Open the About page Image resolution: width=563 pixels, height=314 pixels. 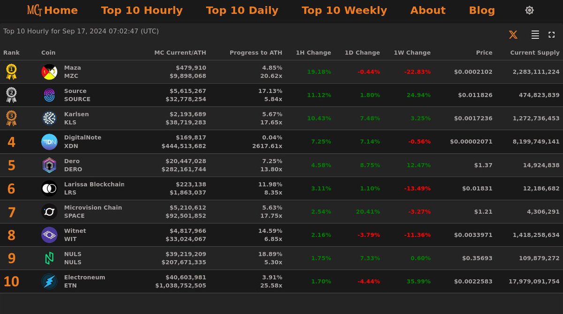click(428, 10)
